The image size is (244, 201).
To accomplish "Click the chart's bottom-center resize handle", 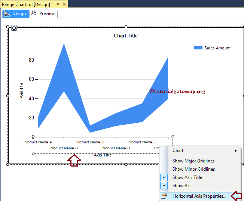I will coord(126,164).
